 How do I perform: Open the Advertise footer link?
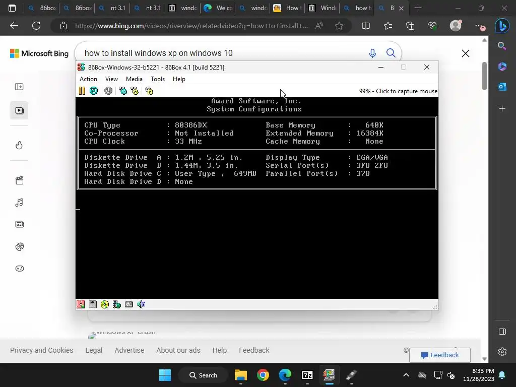click(130, 350)
